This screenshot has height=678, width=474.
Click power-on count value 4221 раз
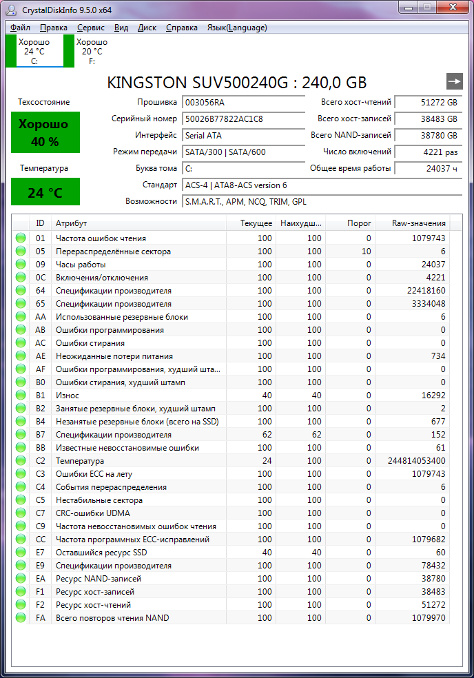(x=429, y=152)
